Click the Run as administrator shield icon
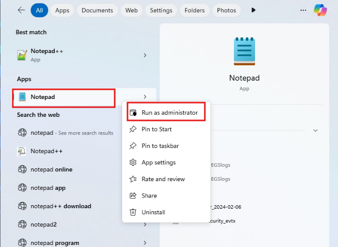338x247 pixels. (133, 113)
